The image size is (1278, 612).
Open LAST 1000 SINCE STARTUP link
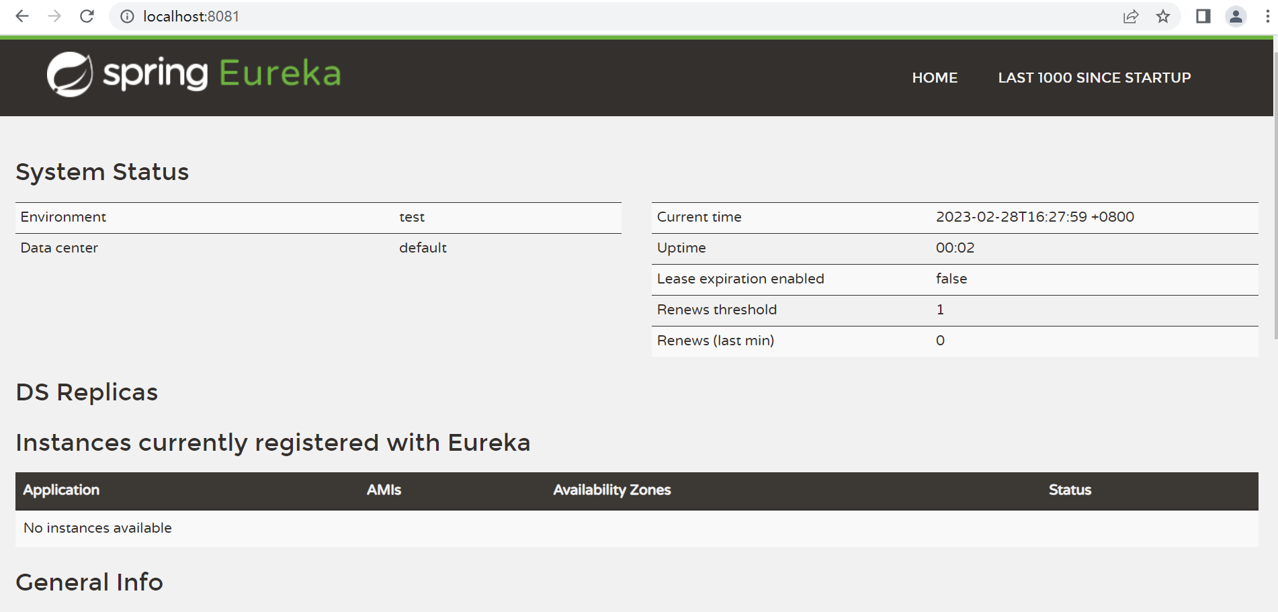tap(1095, 78)
